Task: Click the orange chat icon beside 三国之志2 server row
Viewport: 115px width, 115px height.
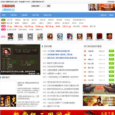Action: point(85,72)
